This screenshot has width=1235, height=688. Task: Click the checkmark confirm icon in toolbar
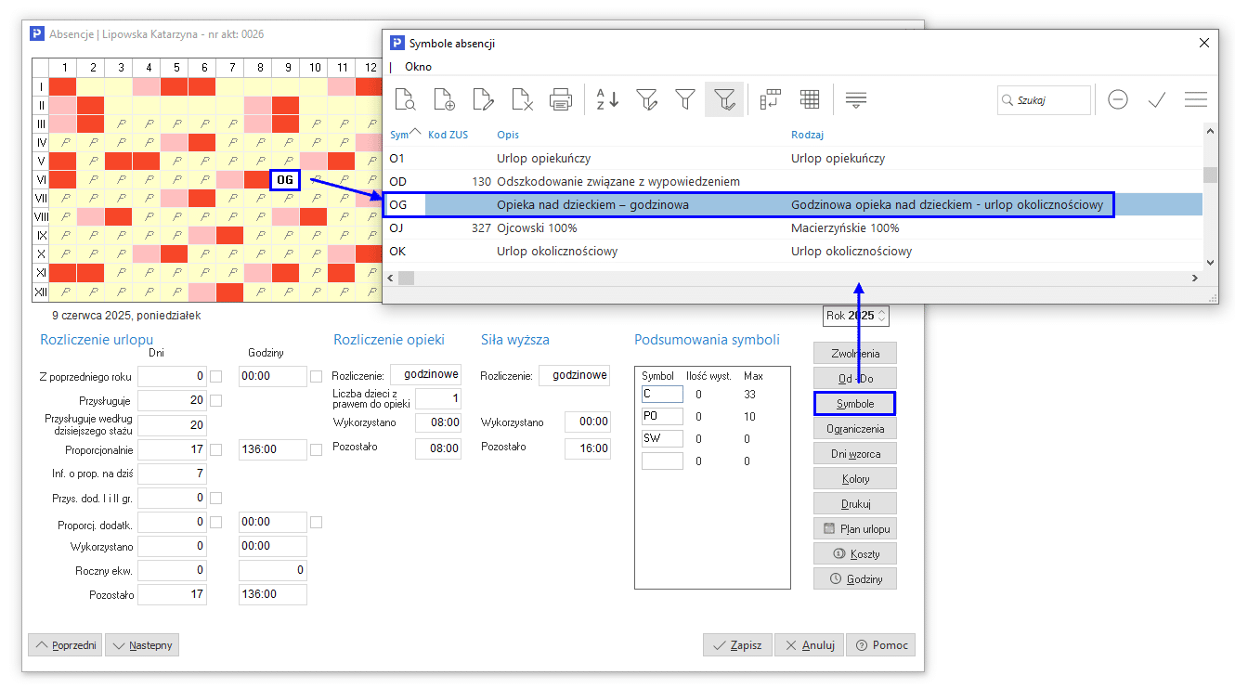[1156, 99]
